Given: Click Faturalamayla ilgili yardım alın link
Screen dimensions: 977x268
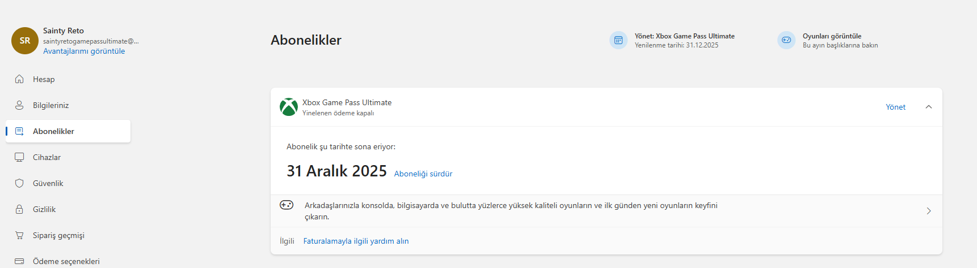Looking at the screenshot, I should (356, 241).
